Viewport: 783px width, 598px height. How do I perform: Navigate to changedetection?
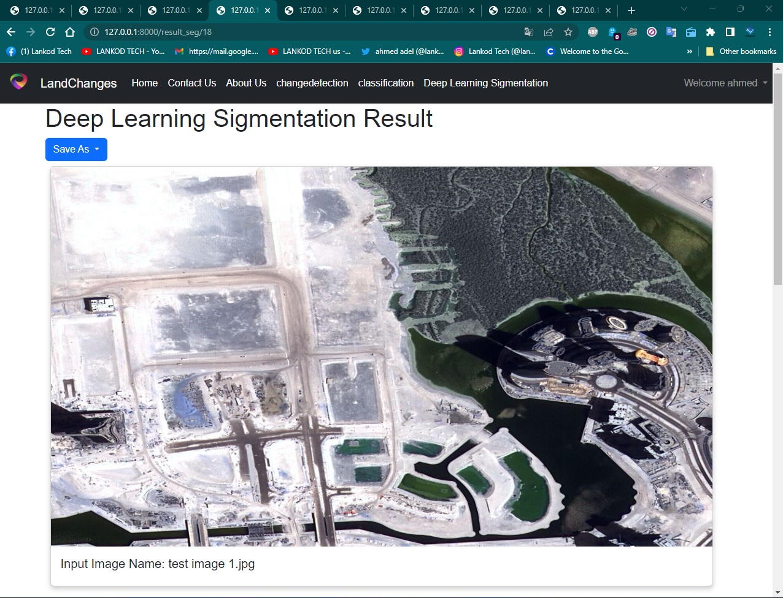pyautogui.click(x=312, y=83)
